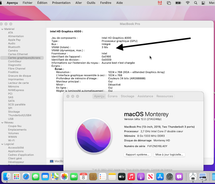Select Applications under Logiciel
Screen dimensions: 215x184
pos(16,151)
